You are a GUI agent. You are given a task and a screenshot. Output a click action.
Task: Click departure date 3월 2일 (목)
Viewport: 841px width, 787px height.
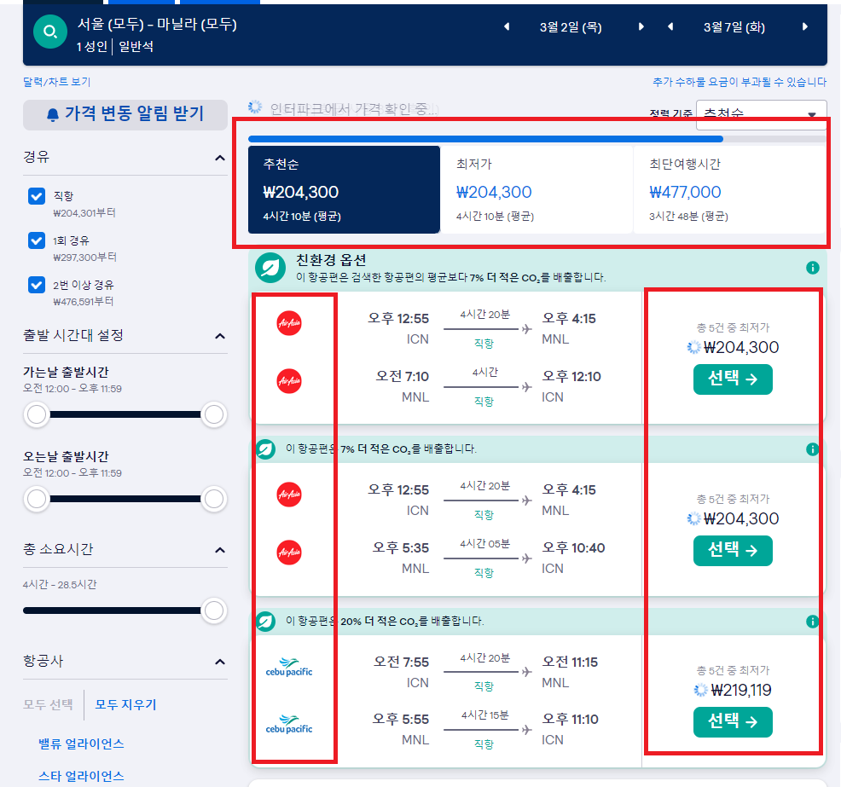(x=571, y=27)
